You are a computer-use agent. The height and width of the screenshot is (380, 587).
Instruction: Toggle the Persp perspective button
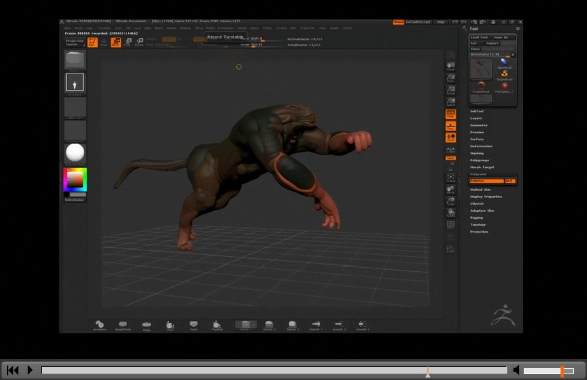450,114
